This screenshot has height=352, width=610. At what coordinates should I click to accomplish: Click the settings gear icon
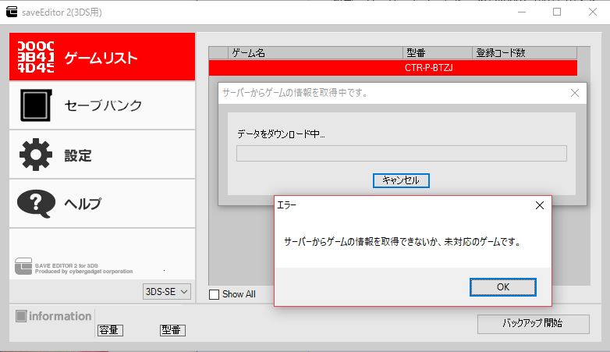[x=35, y=155]
